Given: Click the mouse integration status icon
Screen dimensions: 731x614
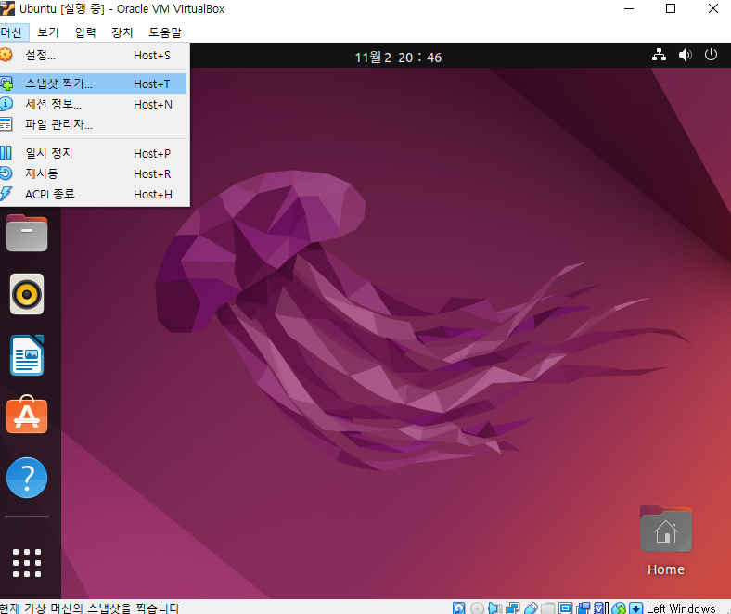Looking at the screenshot, I should pos(618,608).
